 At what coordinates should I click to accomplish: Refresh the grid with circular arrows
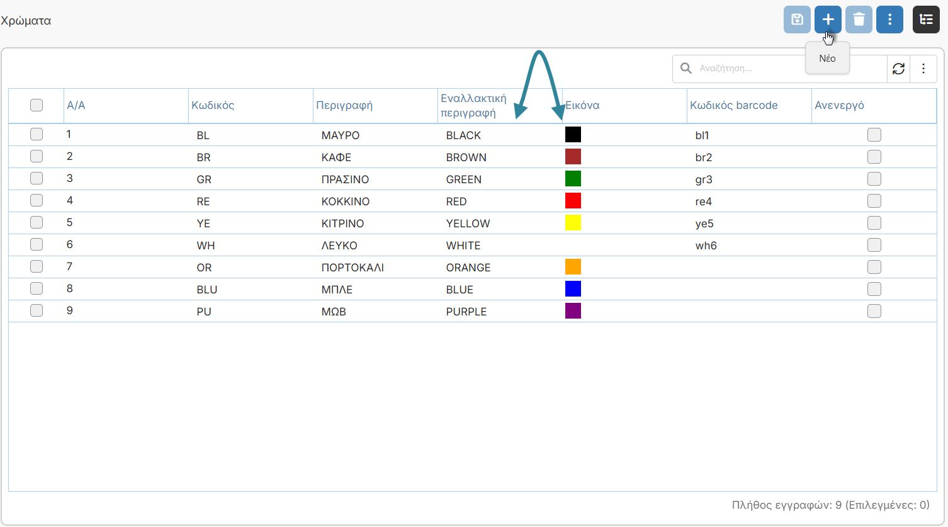898,69
